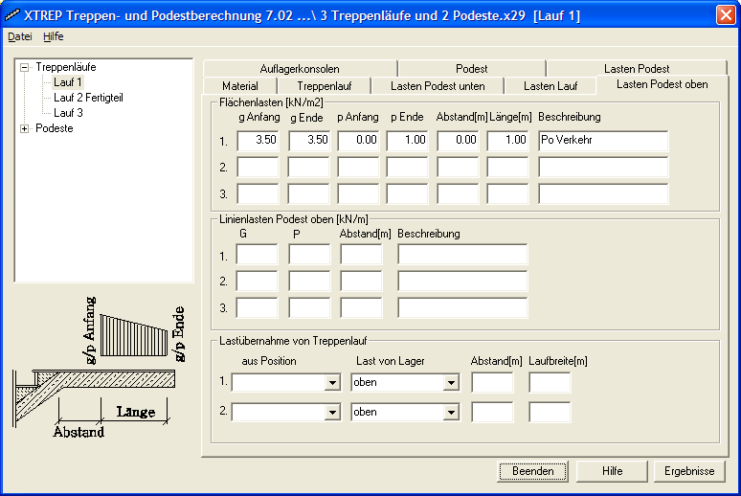The height and width of the screenshot is (496, 741).
Task: Open first 'aus Position' dropdown
Action: tap(332, 382)
